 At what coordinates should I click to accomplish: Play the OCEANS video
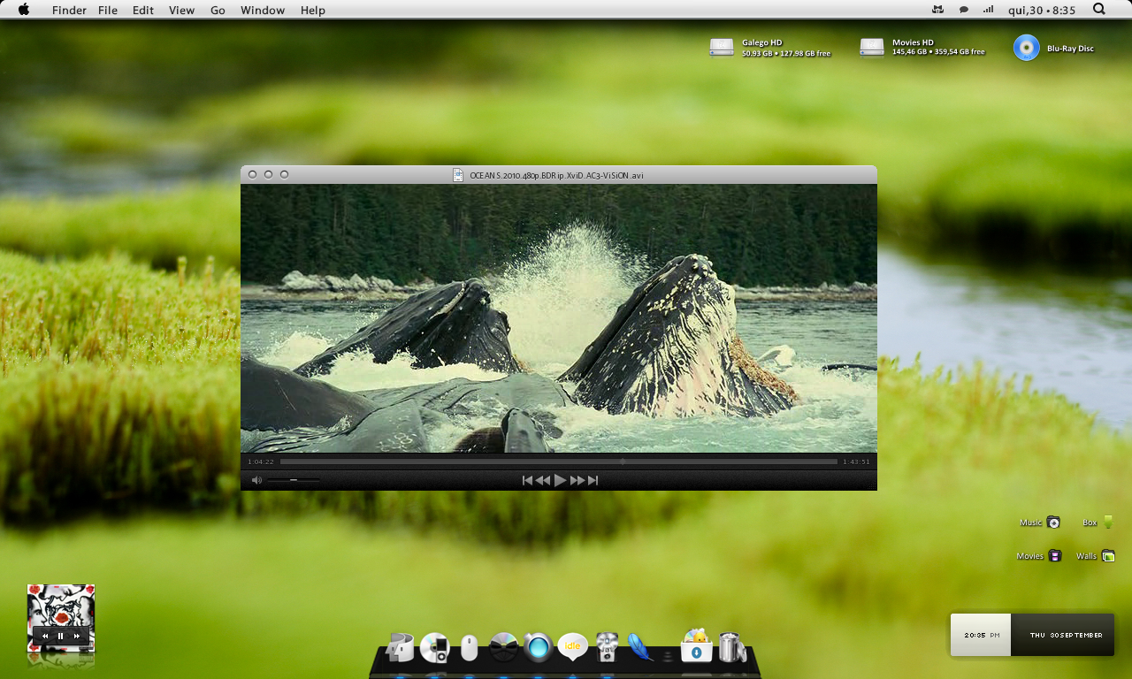[560, 480]
